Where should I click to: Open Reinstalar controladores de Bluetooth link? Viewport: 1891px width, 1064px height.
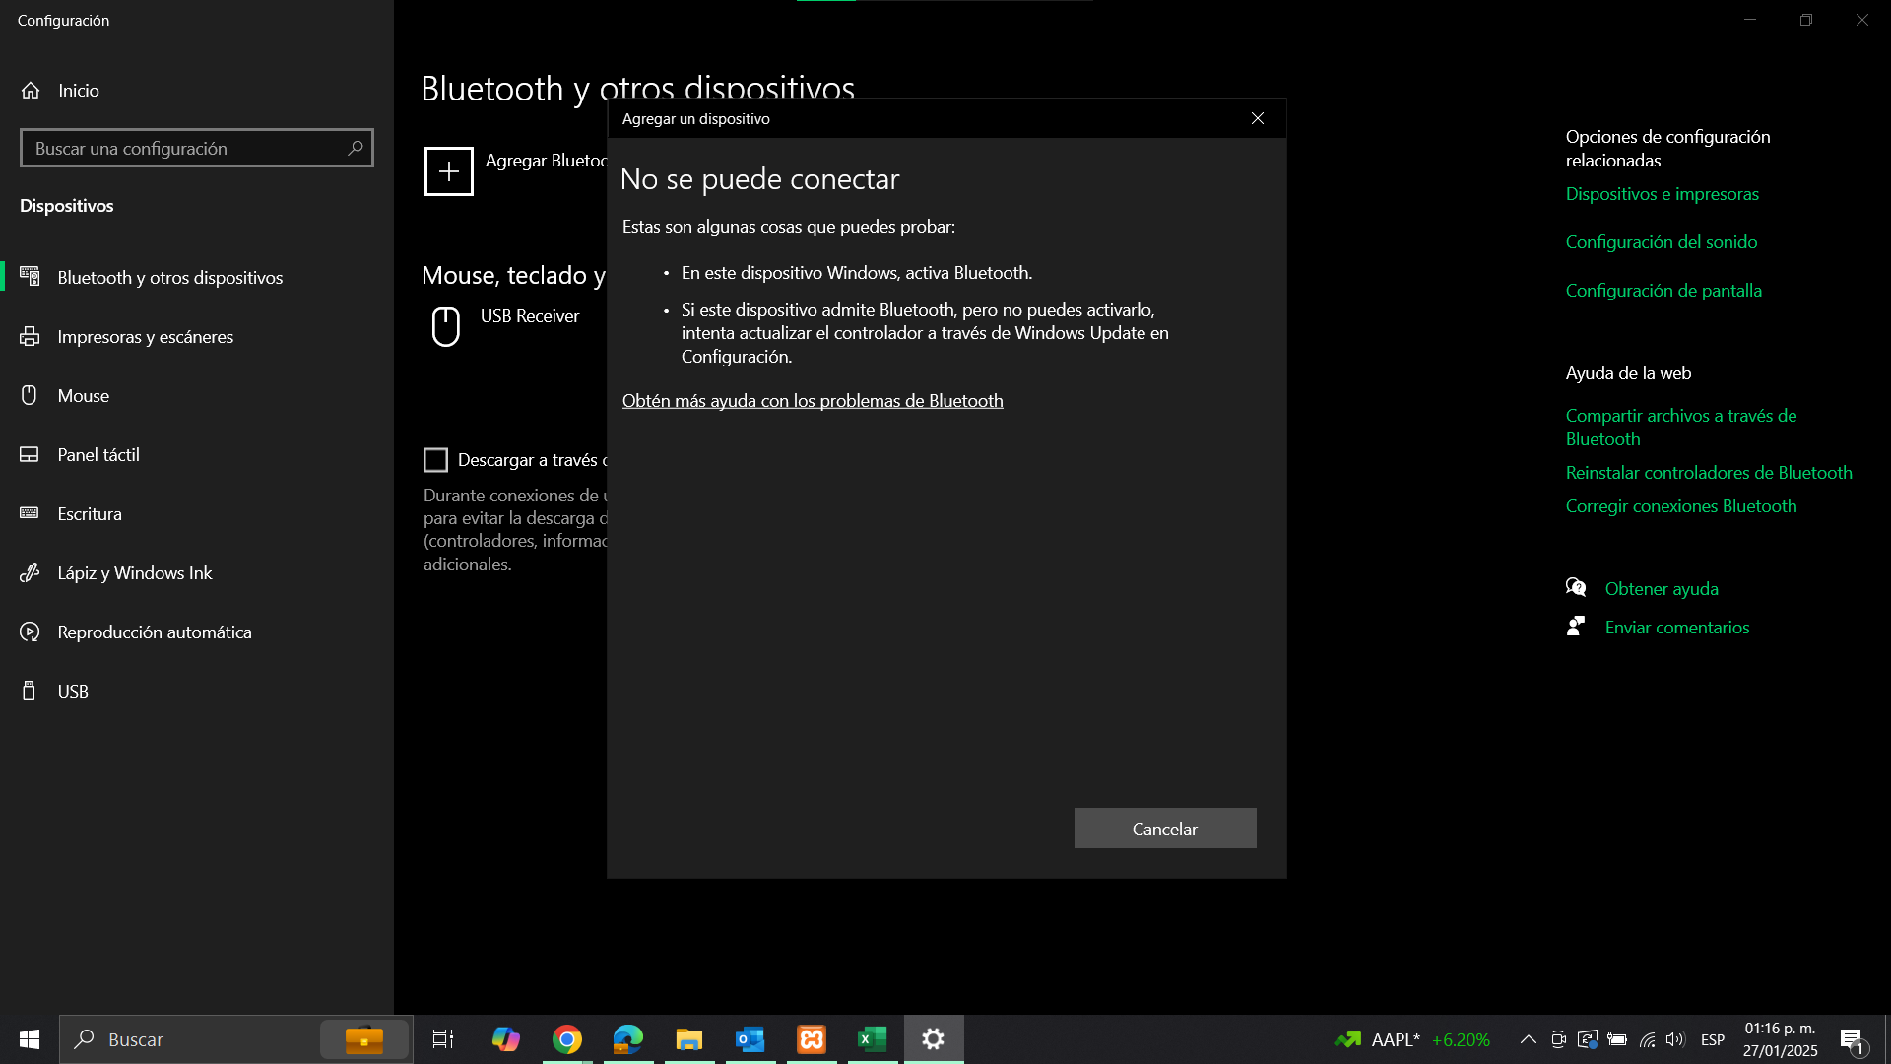[x=1709, y=473]
